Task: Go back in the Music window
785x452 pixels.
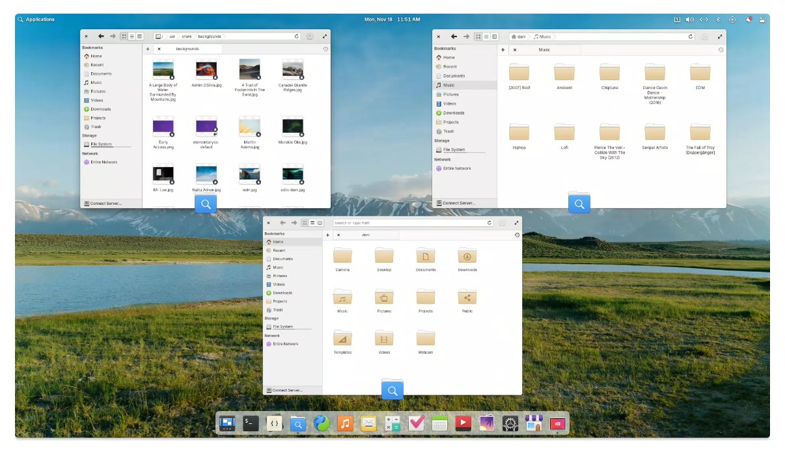Action: pos(454,36)
